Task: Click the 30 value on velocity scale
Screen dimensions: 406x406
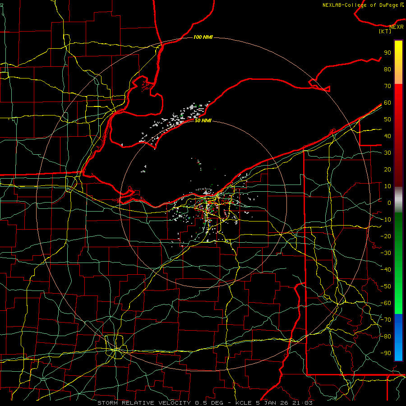Action: [x=388, y=153]
